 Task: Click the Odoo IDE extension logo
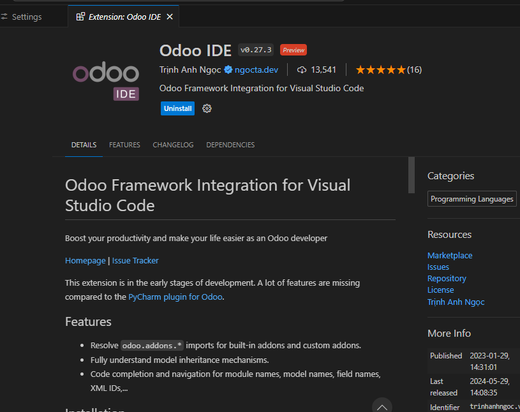click(106, 80)
